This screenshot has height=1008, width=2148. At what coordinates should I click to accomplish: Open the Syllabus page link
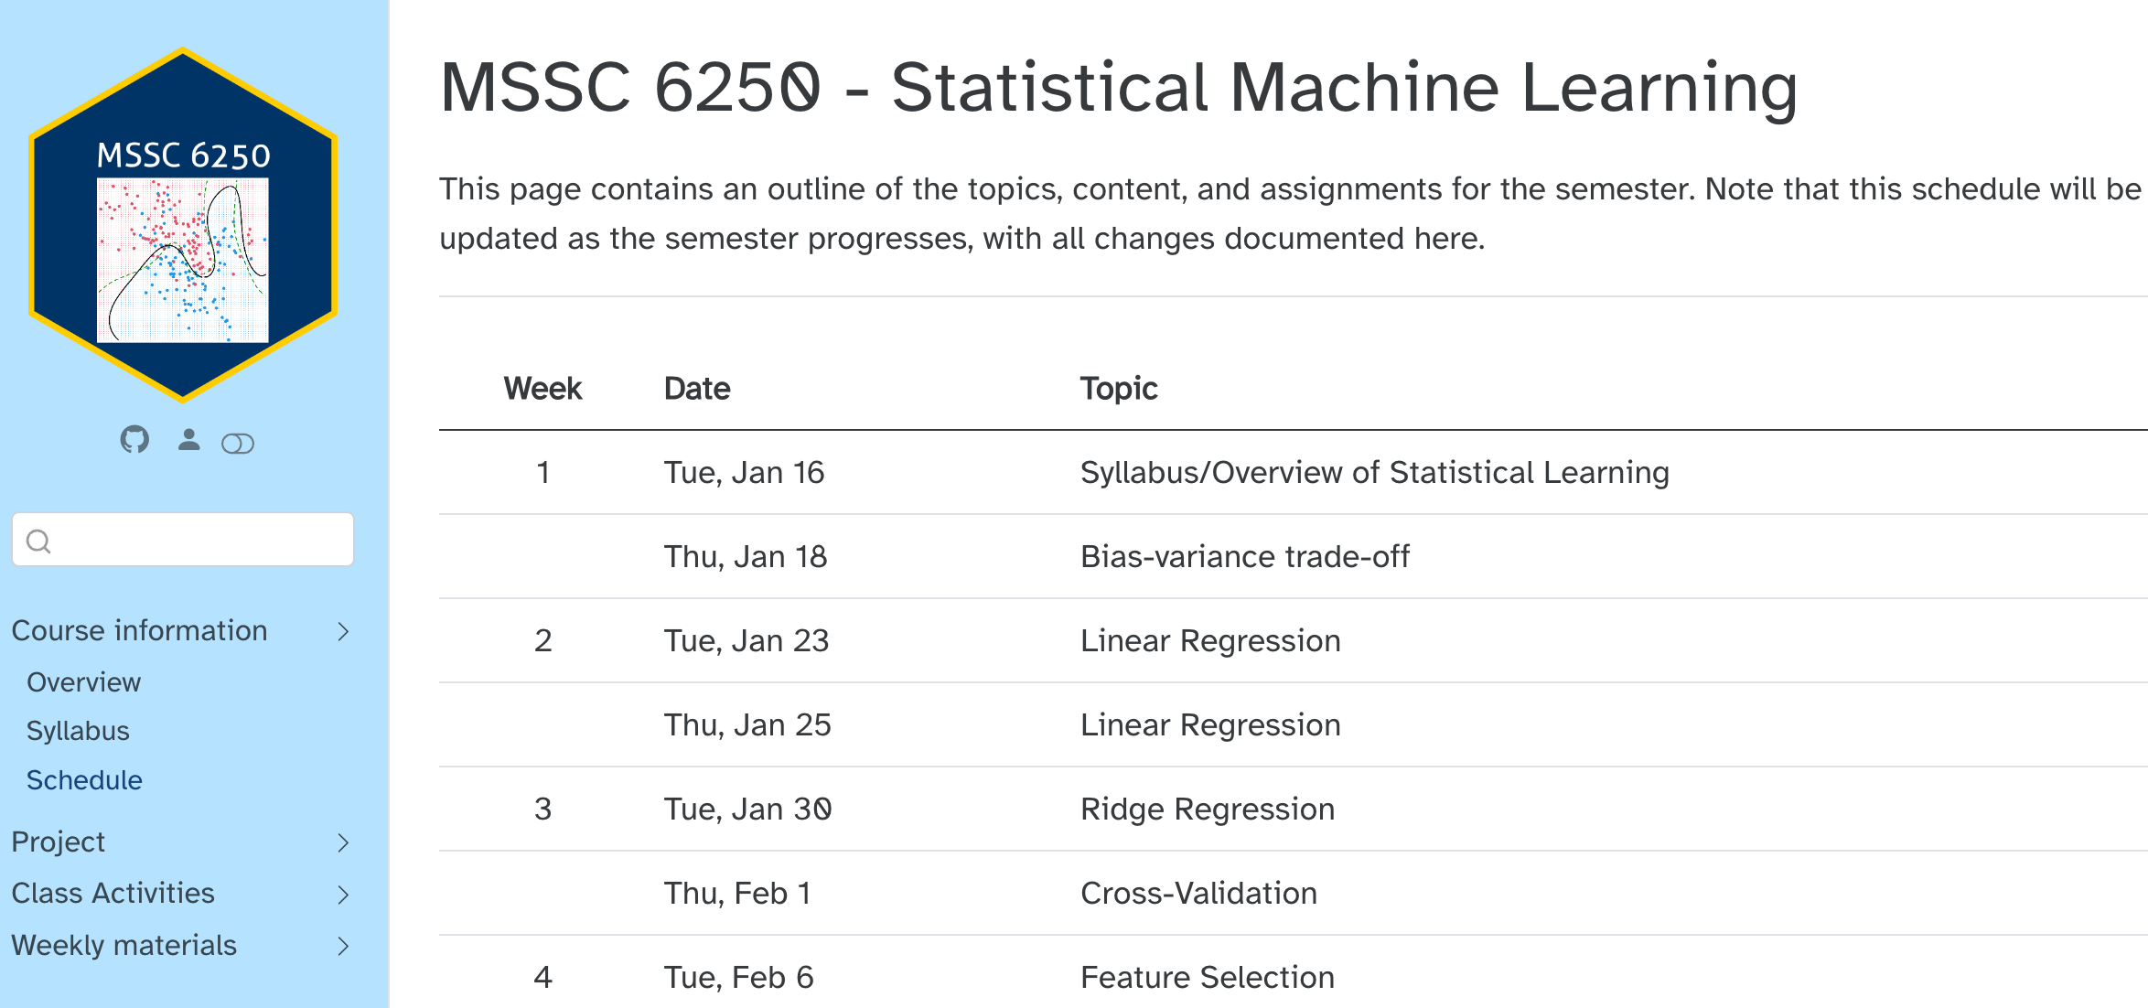tap(78, 731)
